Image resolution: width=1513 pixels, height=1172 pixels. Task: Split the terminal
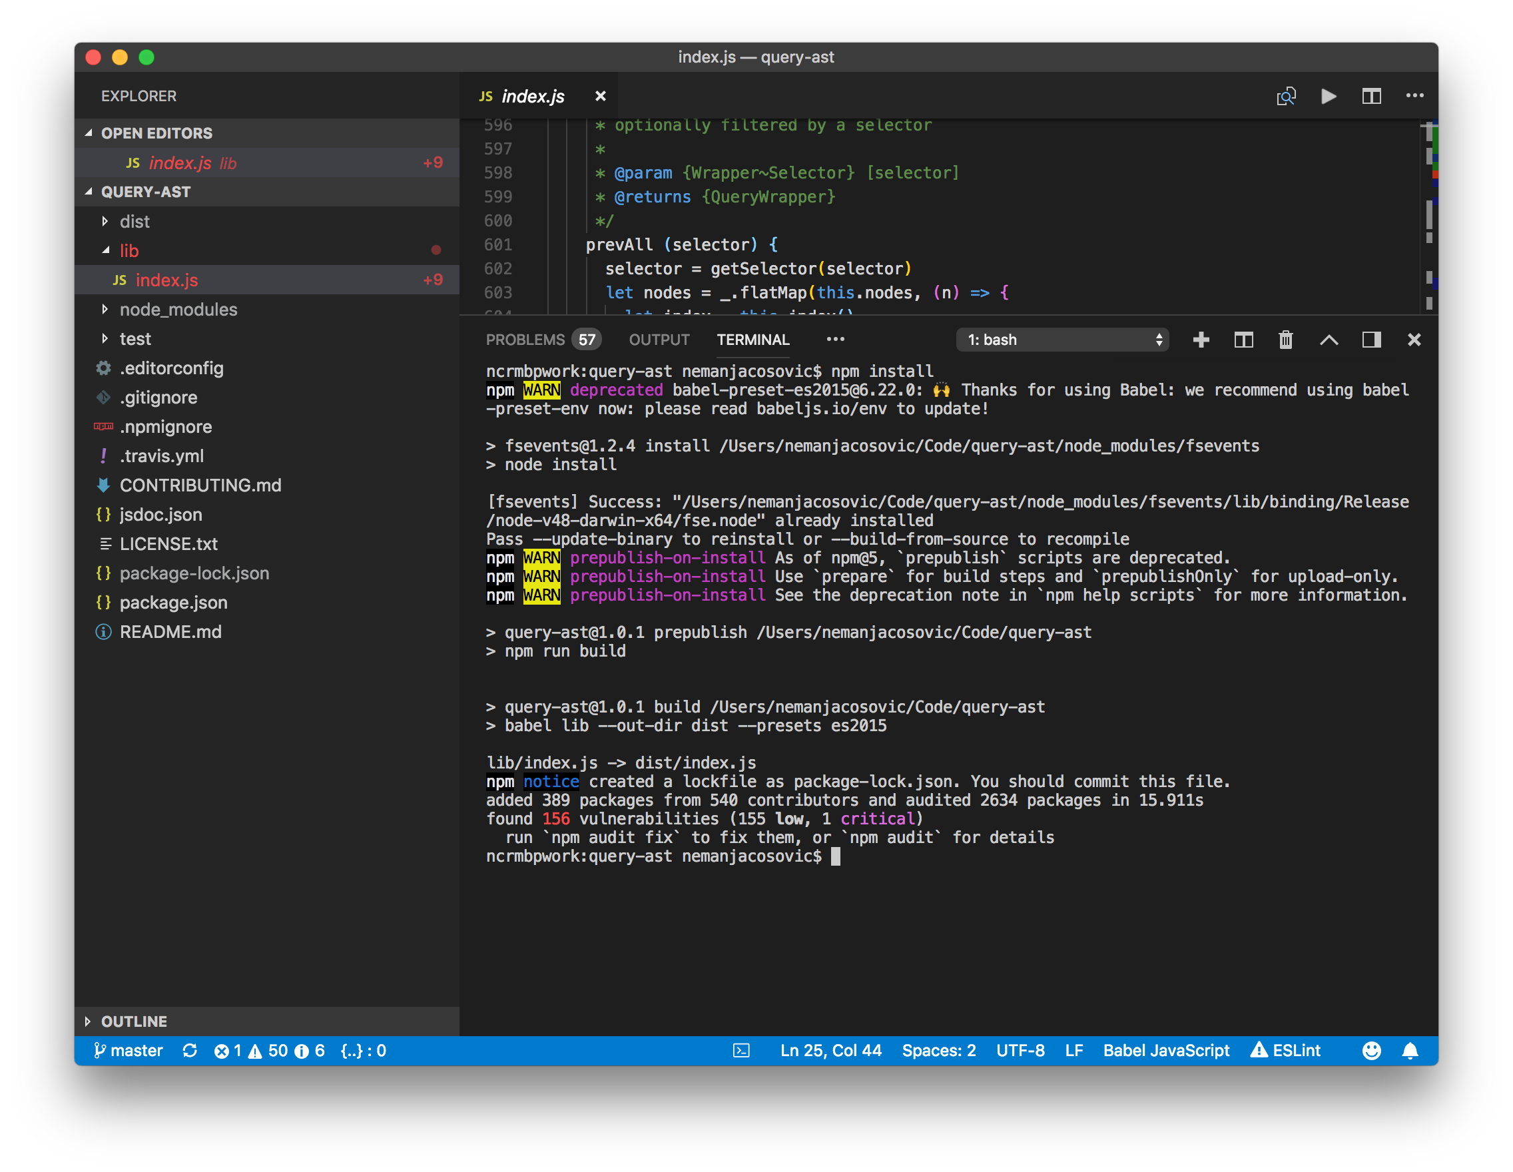coord(1243,340)
